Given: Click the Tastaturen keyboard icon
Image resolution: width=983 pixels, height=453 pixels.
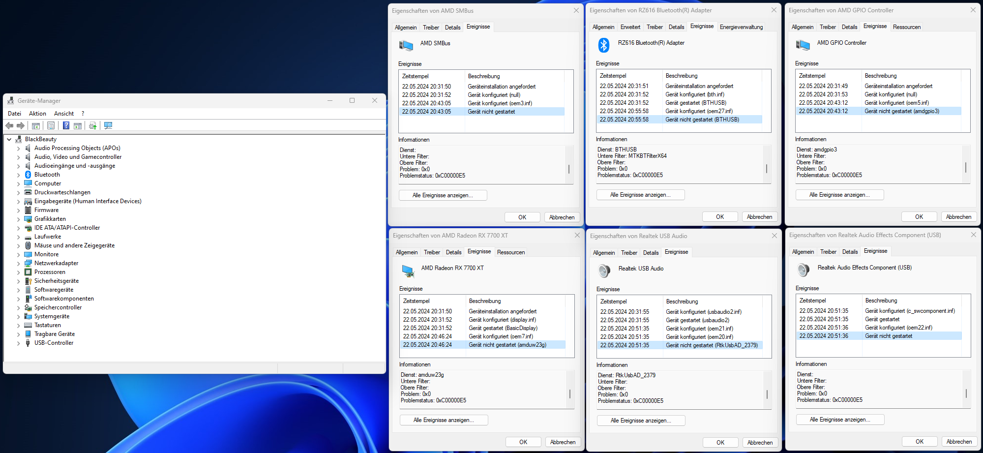Looking at the screenshot, I should [x=28, y=325].
